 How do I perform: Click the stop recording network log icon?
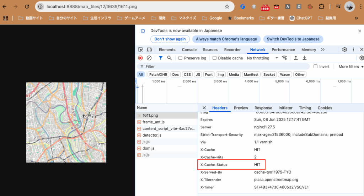tap(140, 58)
